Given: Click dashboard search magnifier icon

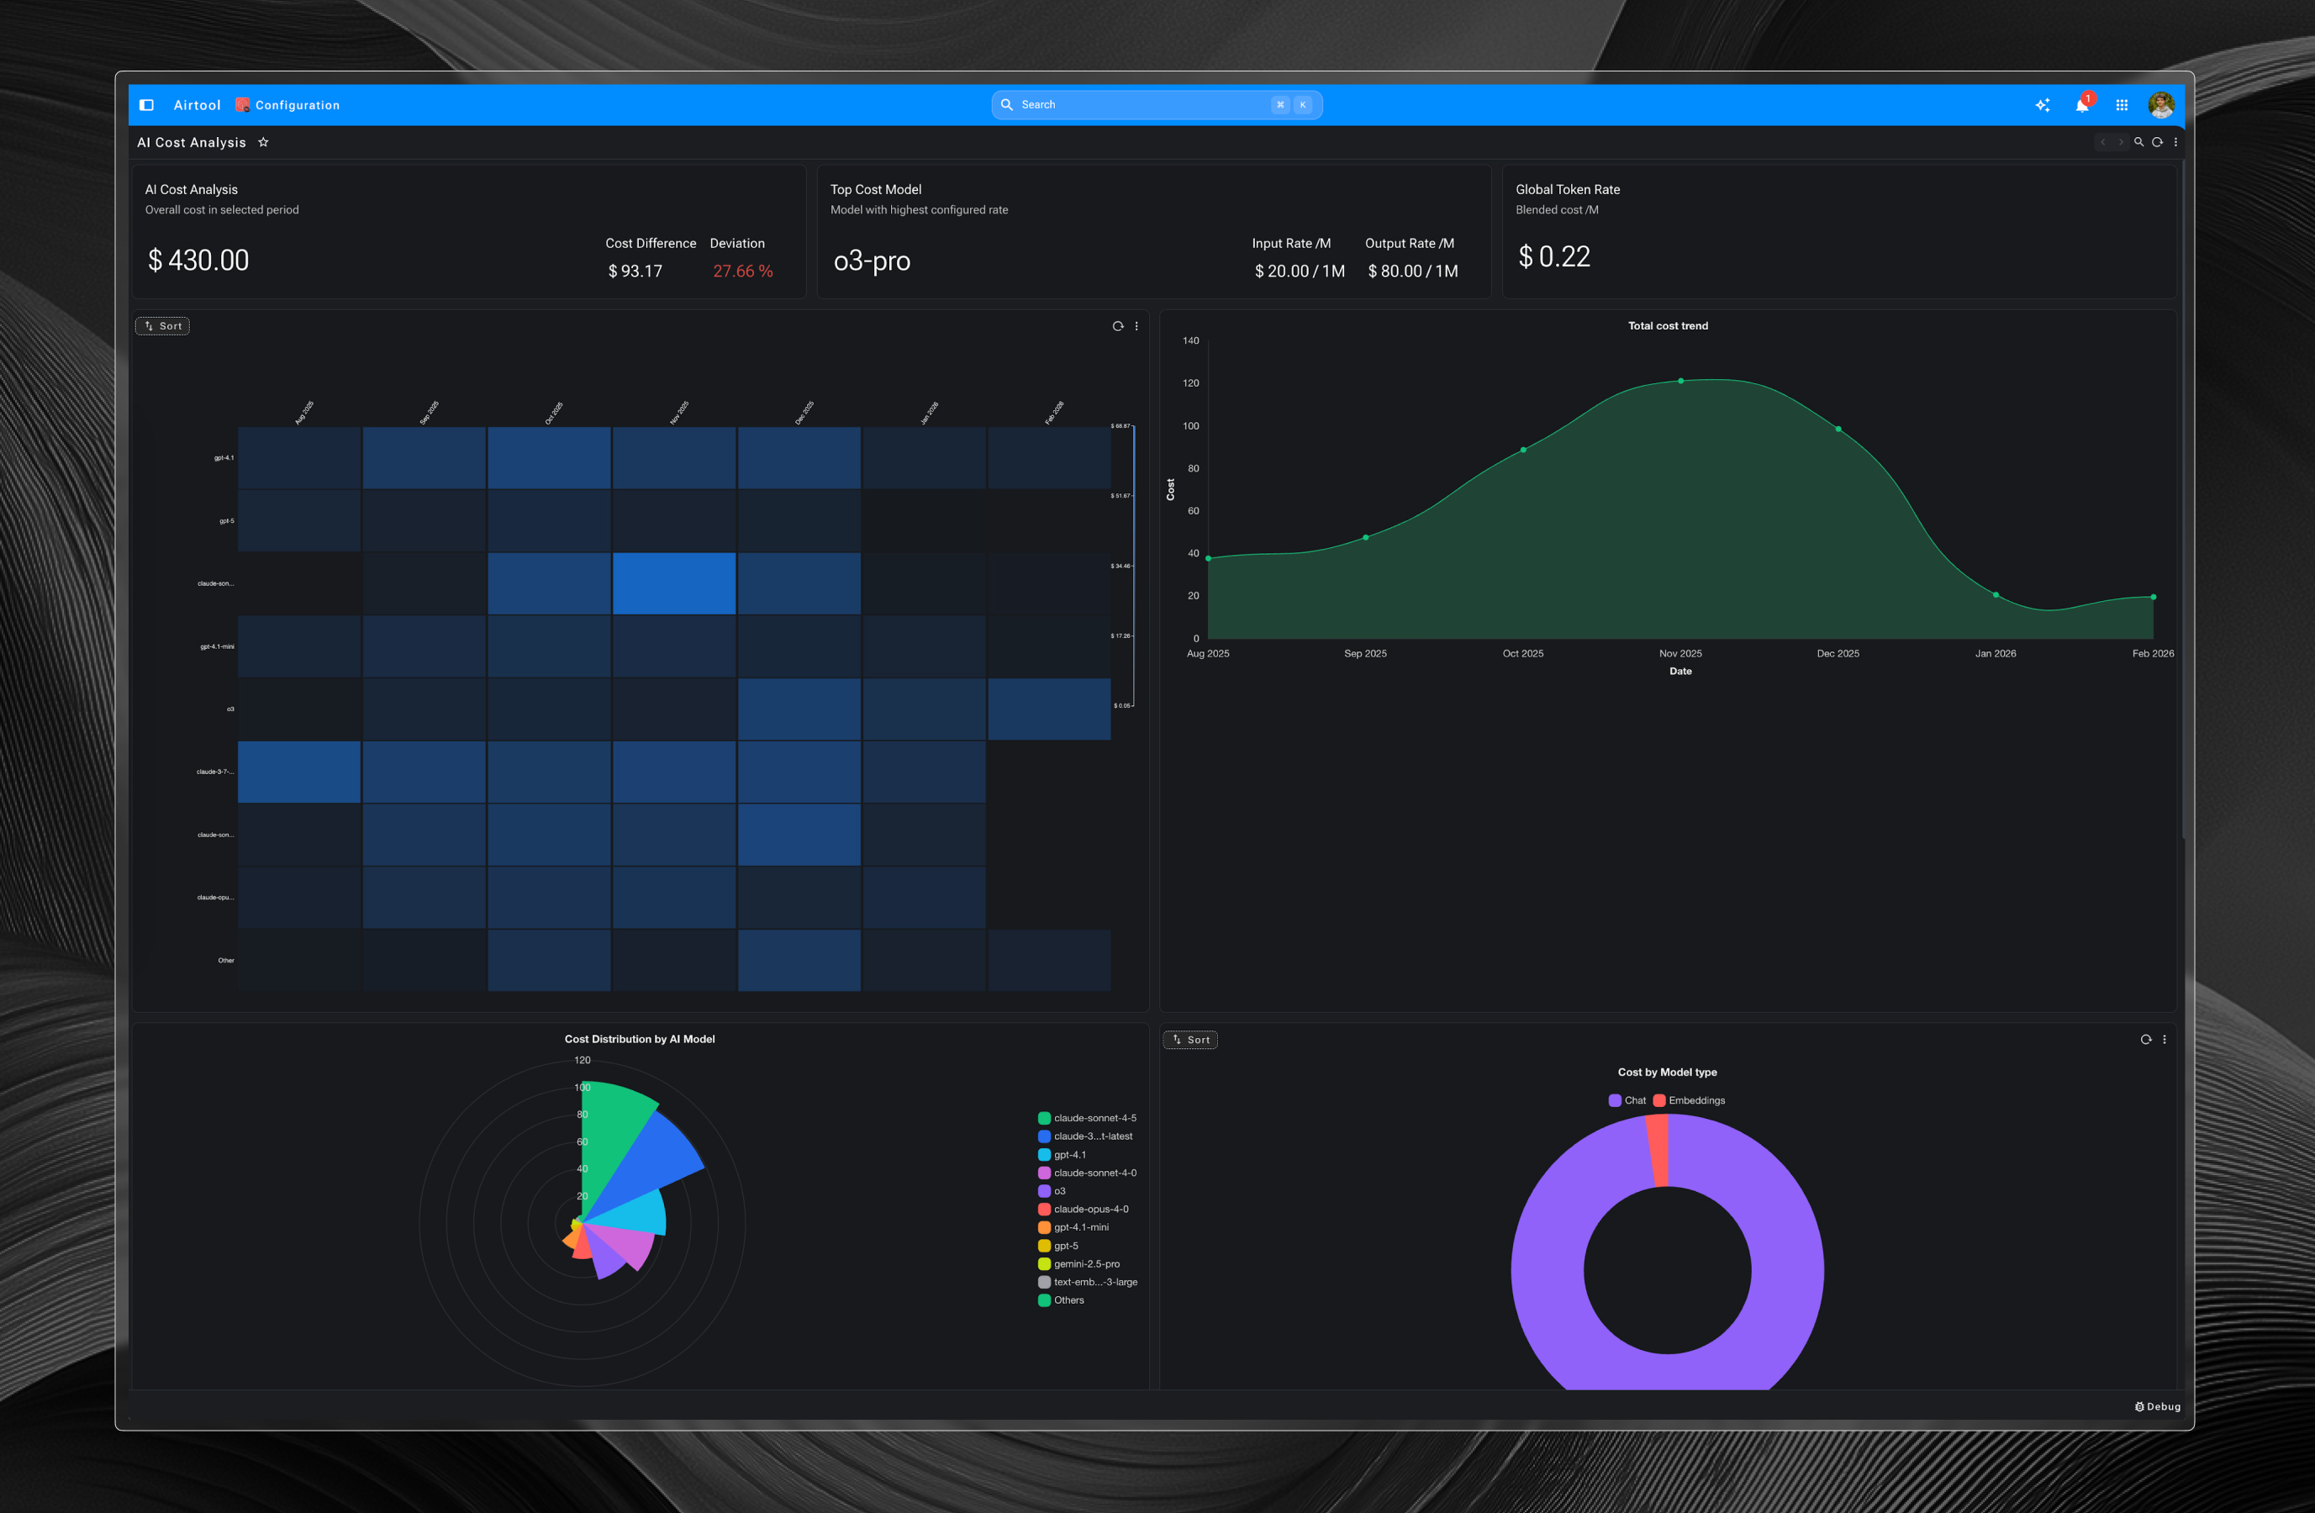Looking at the screenshot, I should click(2139, 142).
